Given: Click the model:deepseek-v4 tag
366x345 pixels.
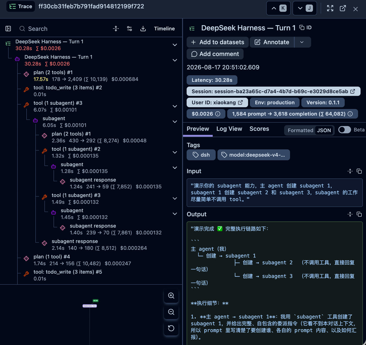Looking at the screenshot, I should (x=254, y=155).
